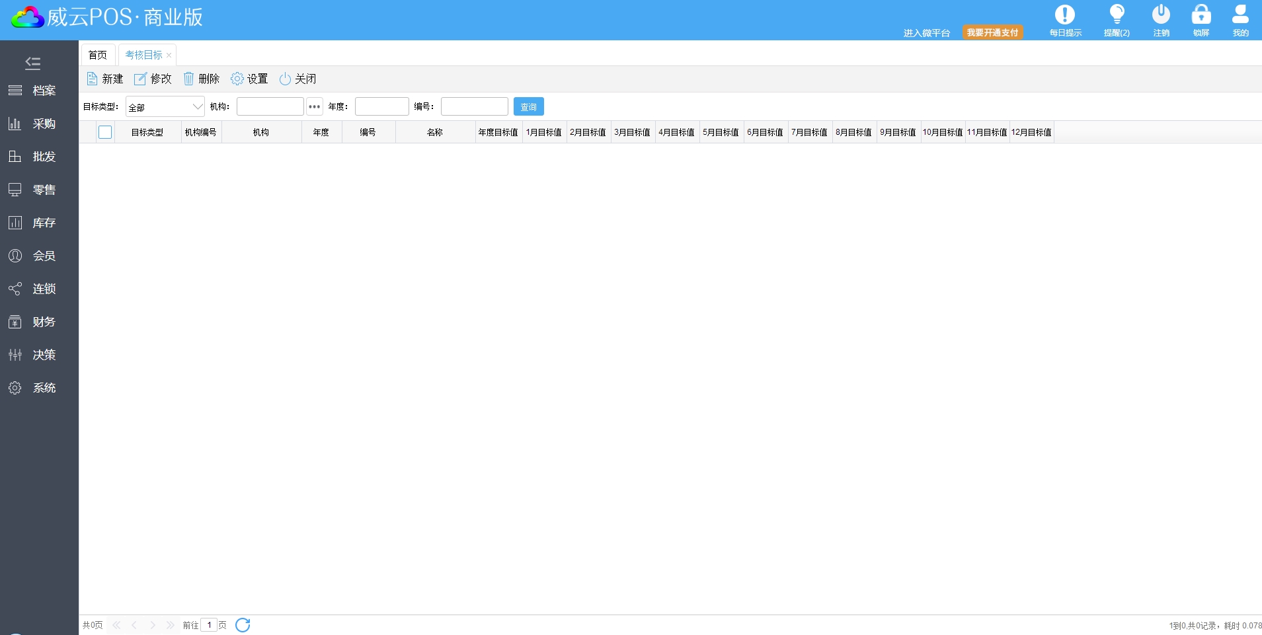Image resolution: width=1262 pixels, height=635 pixels.
Task: Click the 2月目标值 column header
Action: pos(588,132)
